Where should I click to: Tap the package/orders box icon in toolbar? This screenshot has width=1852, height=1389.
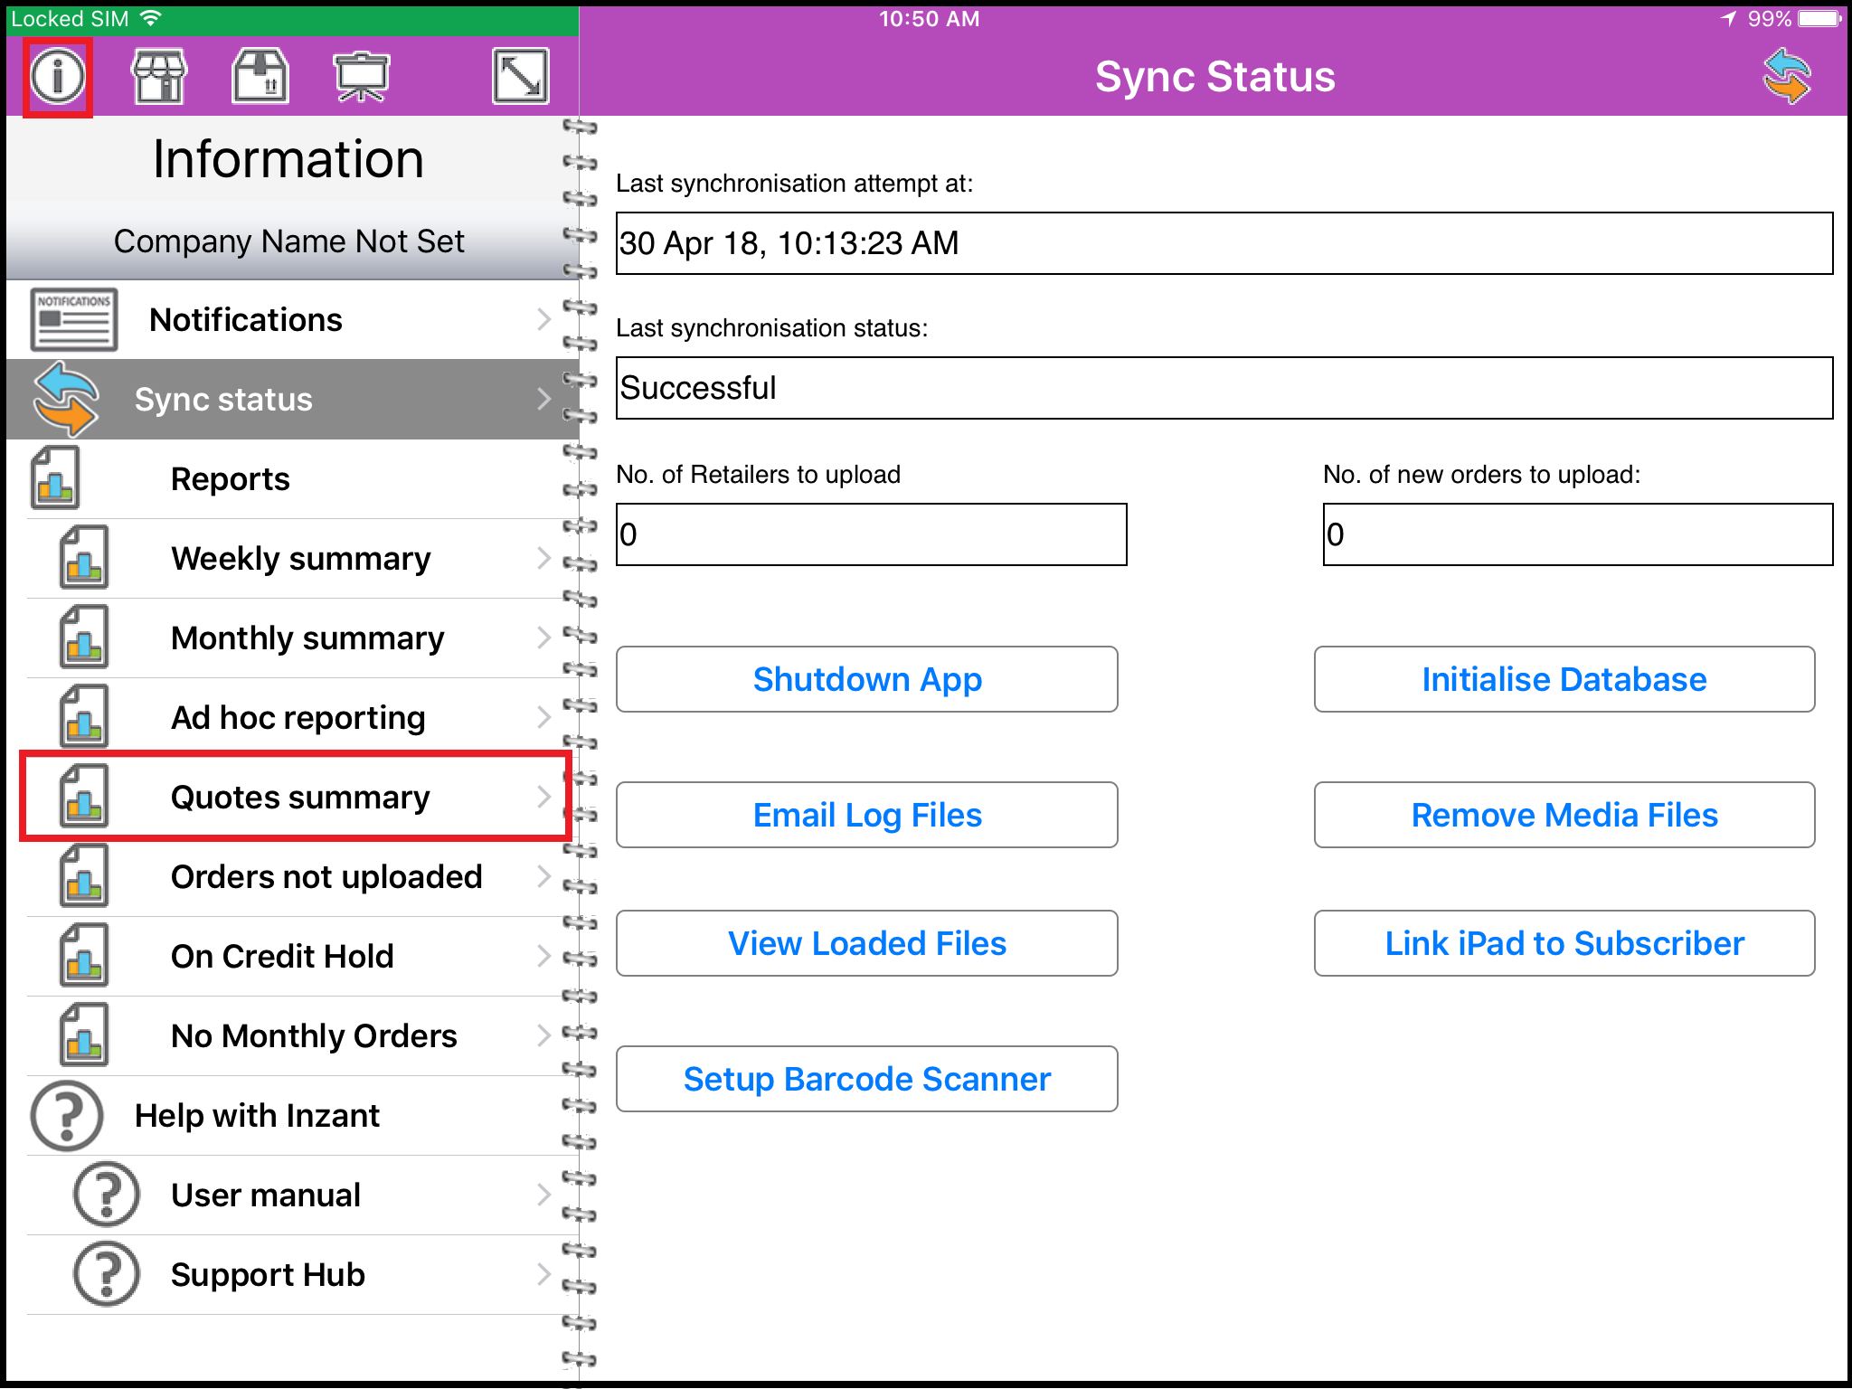click(260, 76)
